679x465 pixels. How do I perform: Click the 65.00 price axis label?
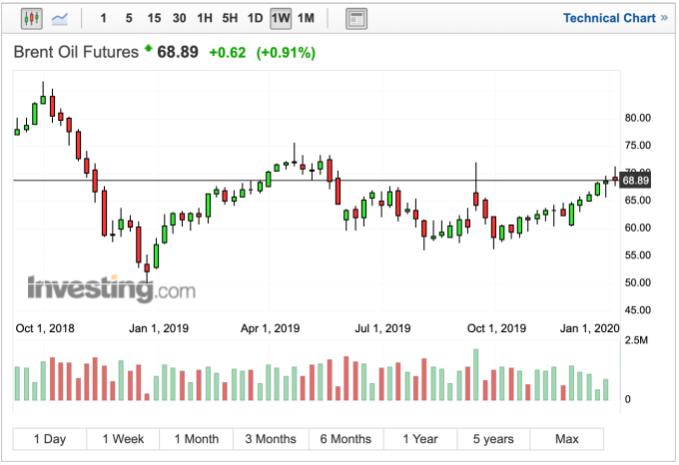(x=637, y=201)
